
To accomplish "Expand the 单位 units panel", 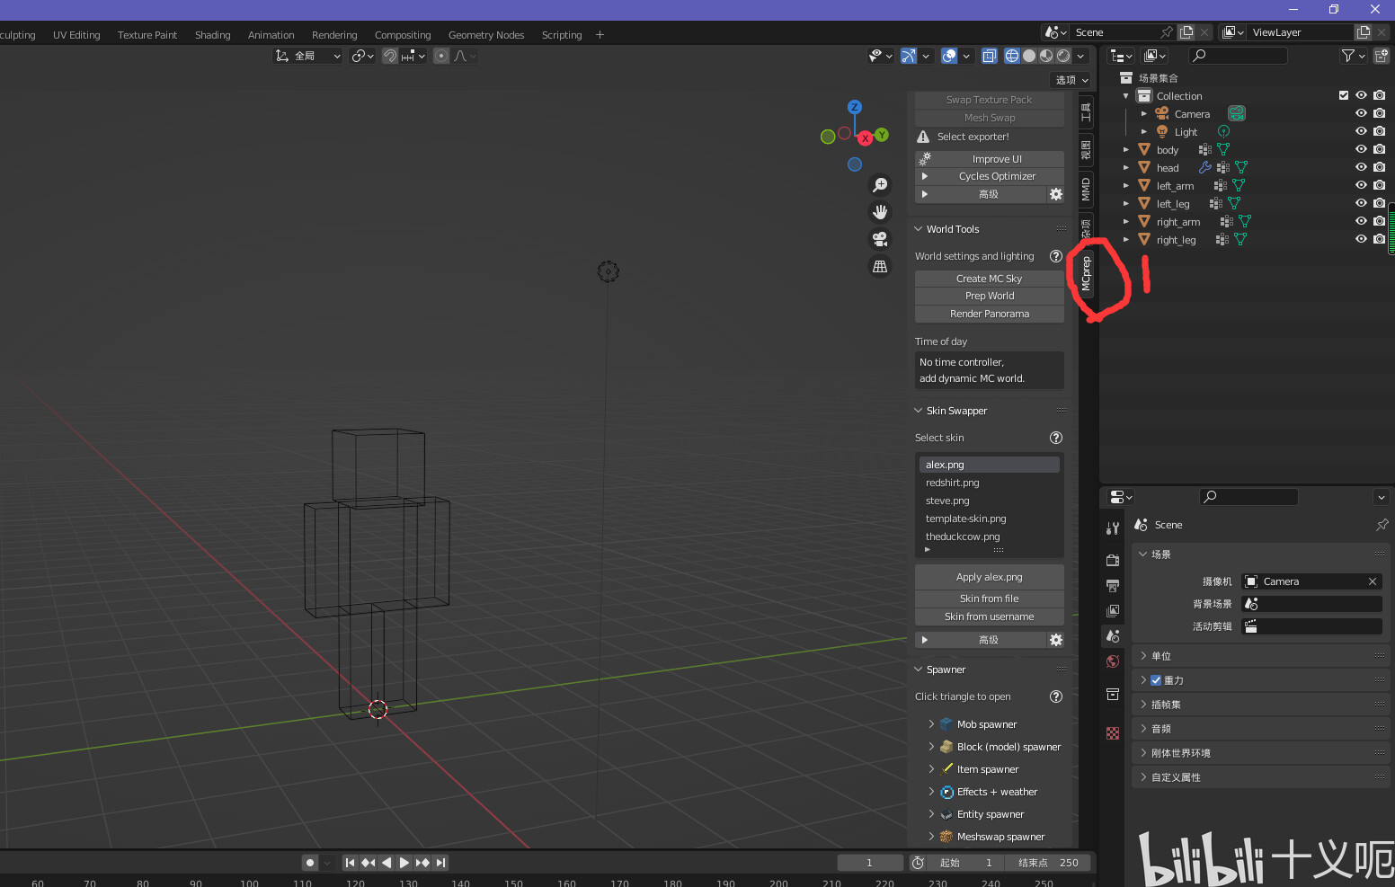I will [1144, 656].
